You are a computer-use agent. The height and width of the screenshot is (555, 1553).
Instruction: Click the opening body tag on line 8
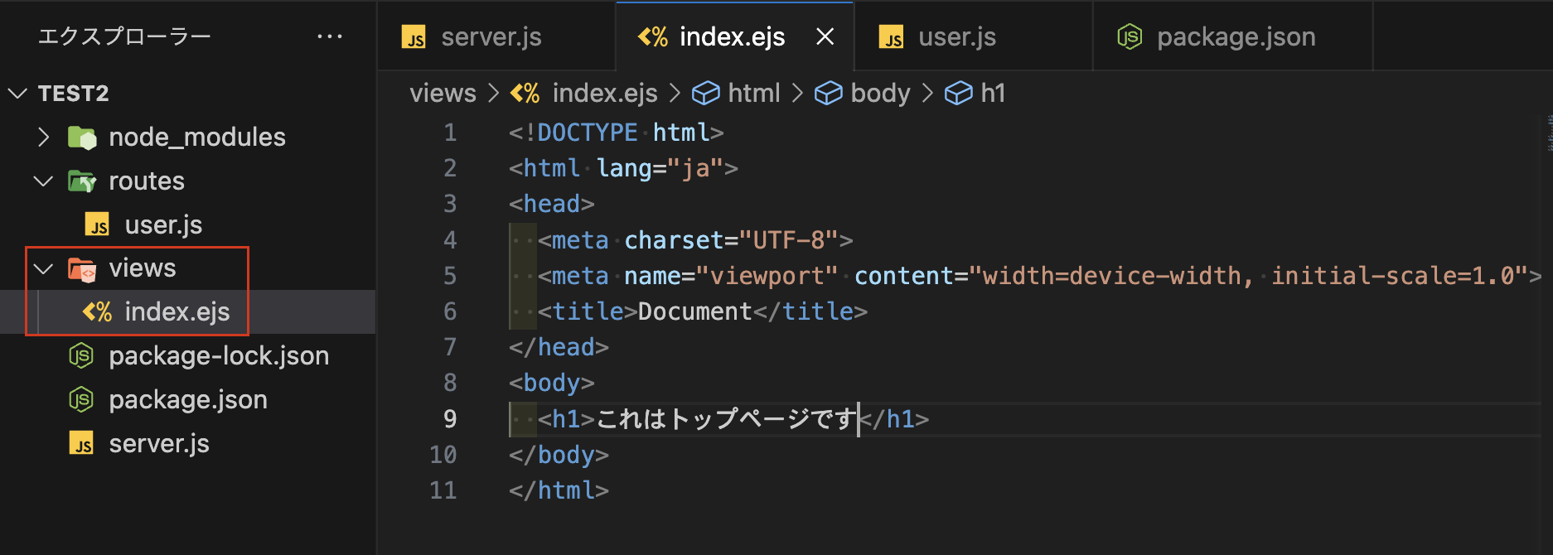tap(551, 384)
